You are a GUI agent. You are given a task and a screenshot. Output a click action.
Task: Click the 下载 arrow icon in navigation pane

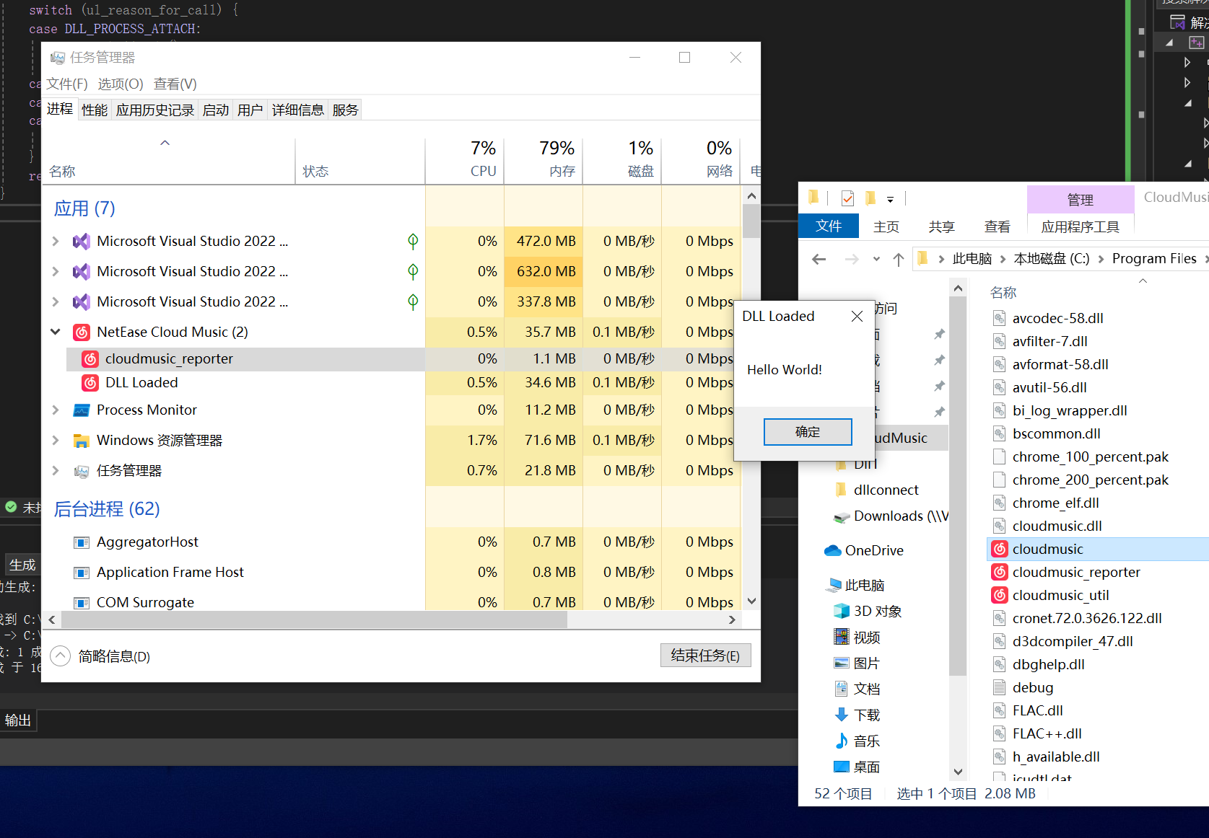pyautogui.click(x=842, y=715)
